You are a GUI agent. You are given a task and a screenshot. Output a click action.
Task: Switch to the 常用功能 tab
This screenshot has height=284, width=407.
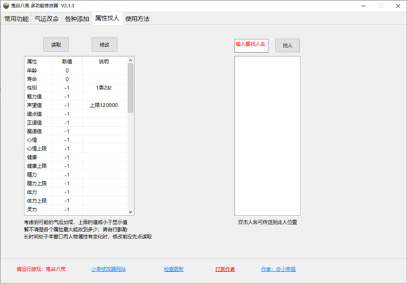(x=16, y=19)
